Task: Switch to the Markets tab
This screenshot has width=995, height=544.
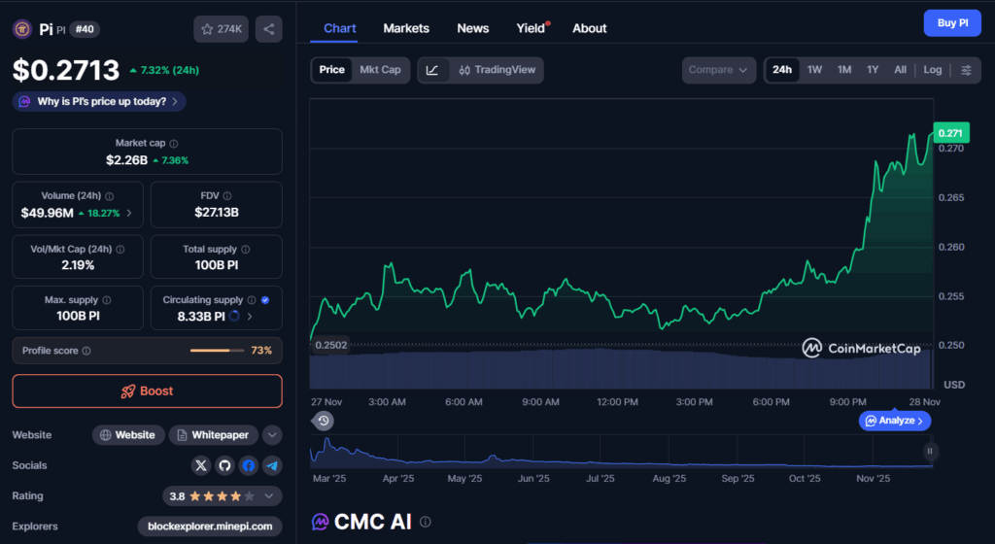Action: click(406, 28)
